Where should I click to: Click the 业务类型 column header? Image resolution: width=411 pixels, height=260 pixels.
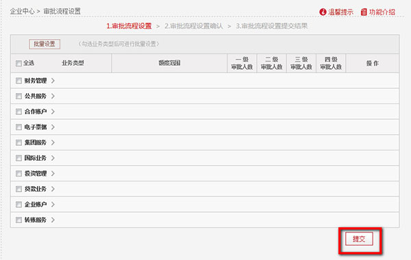click(73, 63)
